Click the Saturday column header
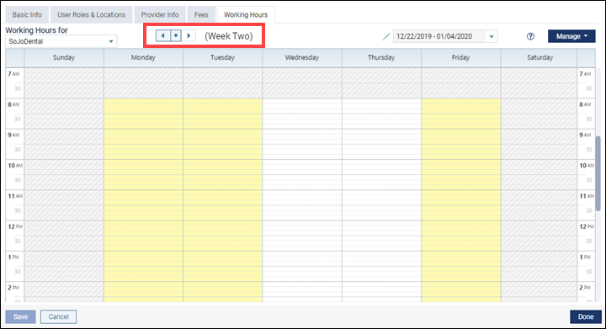This screenshot has width=606, height=329. [540, 57]
